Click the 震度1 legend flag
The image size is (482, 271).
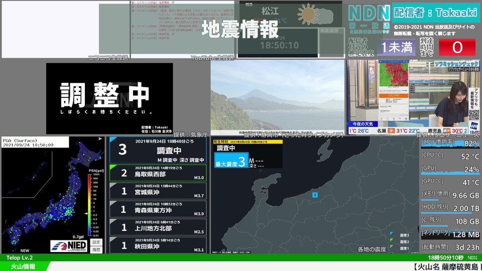click(392, 247)
